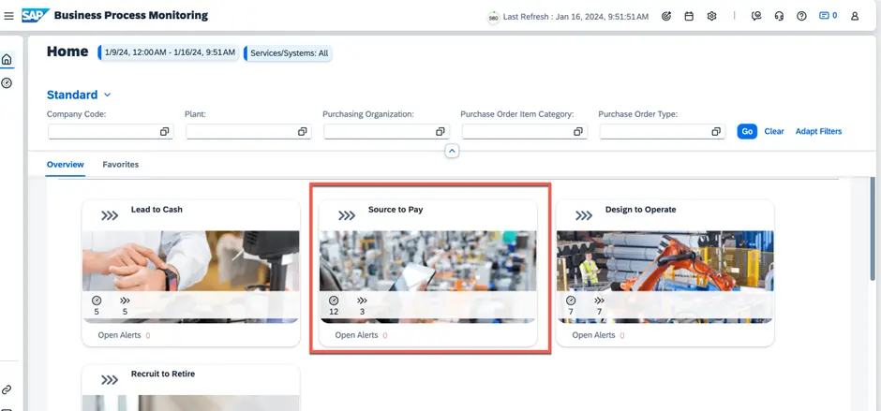Open the user profile icon
The width and height of the screenshot is (881, 411).
tap(855, 16)
